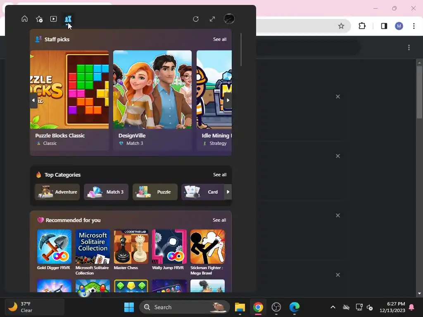Open the video play icon in games panel

(53, 19)
